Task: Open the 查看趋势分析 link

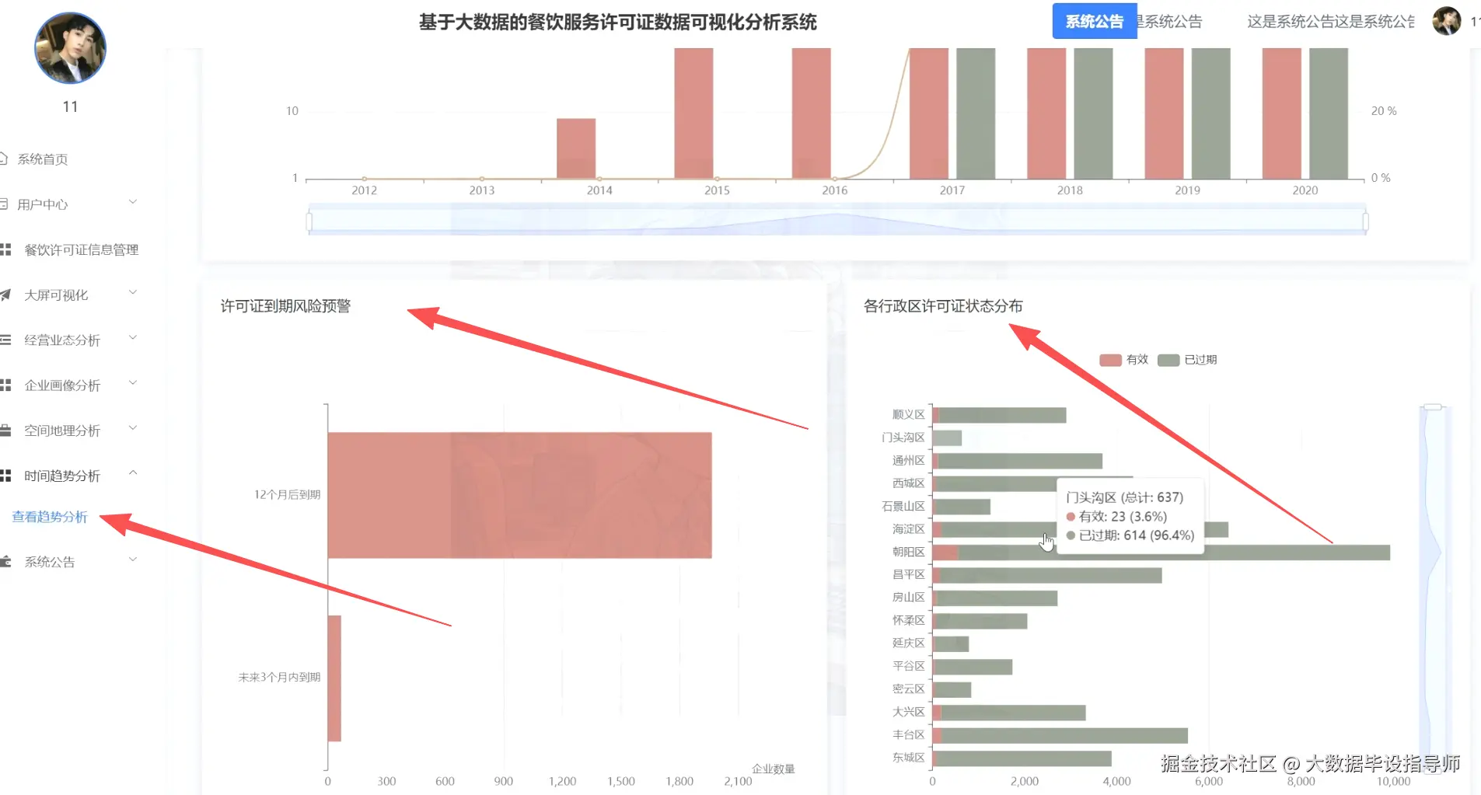Action: [x=49, y=516]
